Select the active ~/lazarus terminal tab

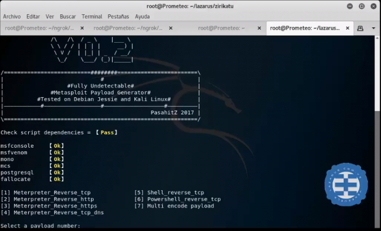304,28
